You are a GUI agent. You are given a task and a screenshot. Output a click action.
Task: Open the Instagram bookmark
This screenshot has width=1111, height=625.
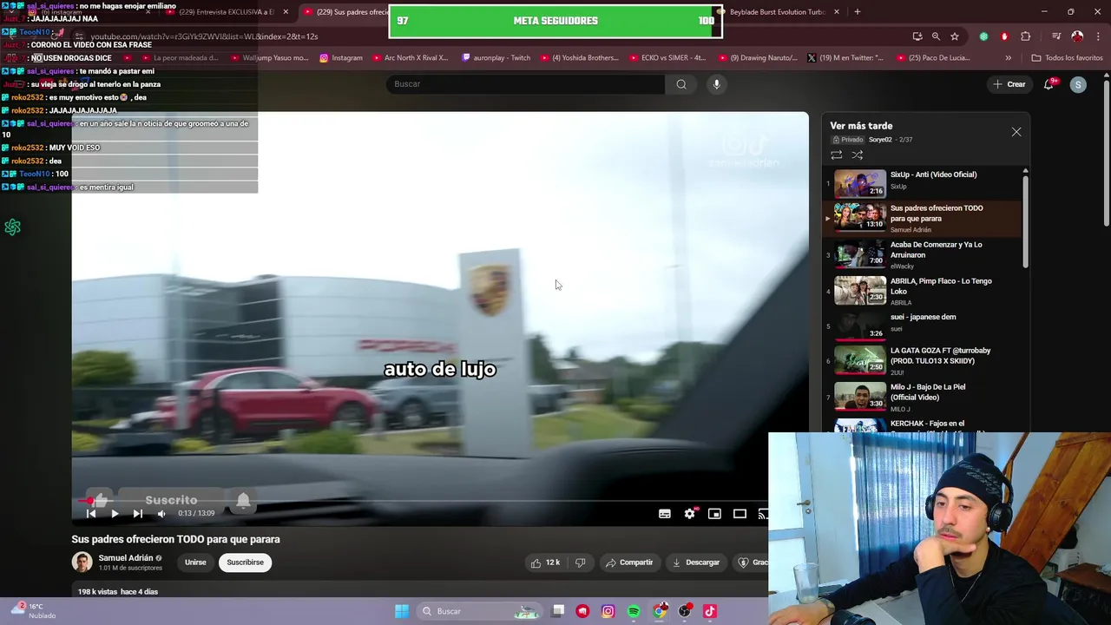tap(341, 58)
